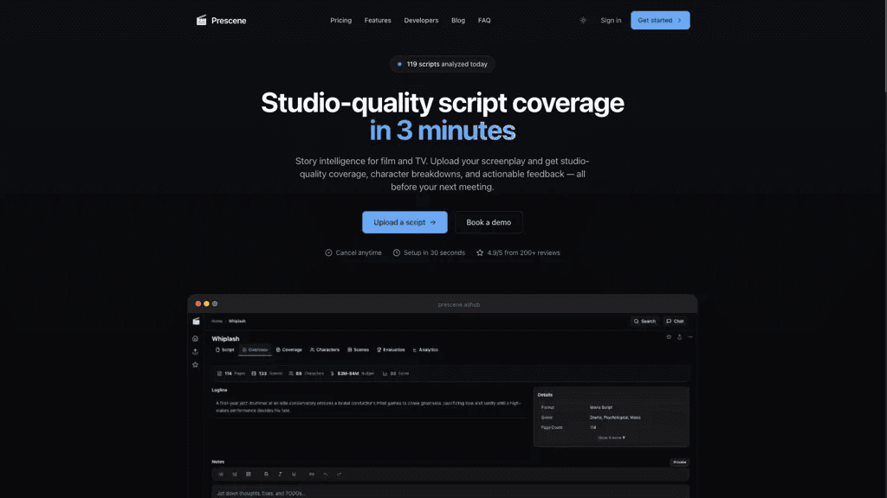Click the Prescene clapperboard logo
This screenshot has width=887, height=498.
click(x=201, y=21)
